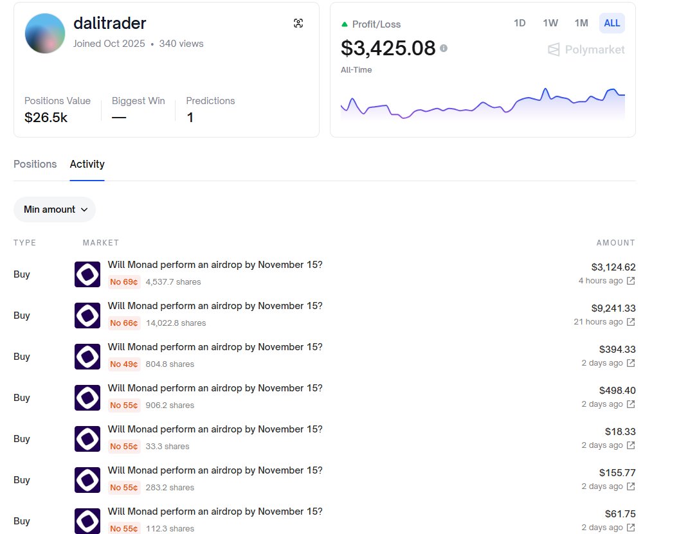Click No 55¢ badge beside 112.3 shares
The image size is (679, 534).
click(124, 528)
